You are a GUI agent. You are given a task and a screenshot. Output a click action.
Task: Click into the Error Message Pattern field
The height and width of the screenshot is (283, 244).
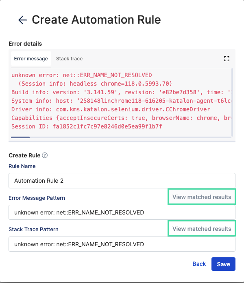[x=122, y=212]
